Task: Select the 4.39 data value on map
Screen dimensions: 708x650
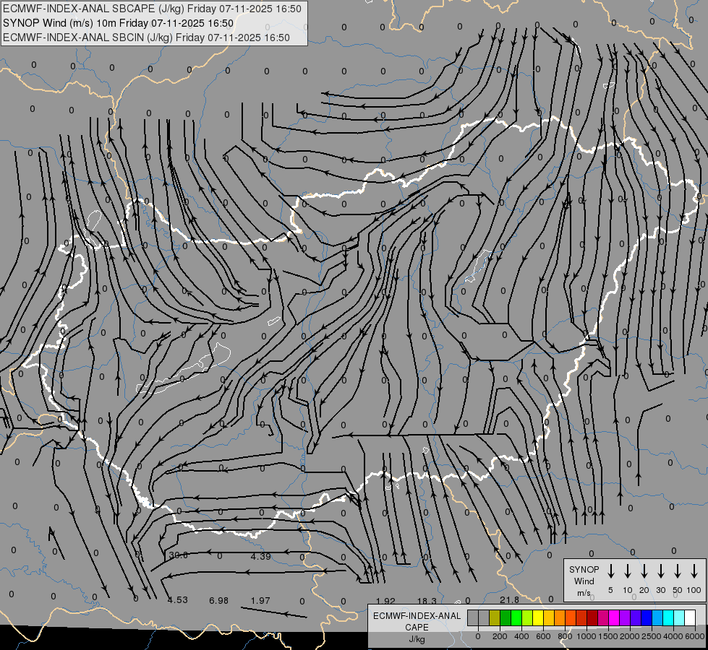Action: coord(260,556)
